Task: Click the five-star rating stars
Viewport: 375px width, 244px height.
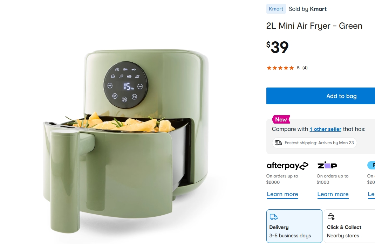Action: pyautogui.click(x=280, y=68)
